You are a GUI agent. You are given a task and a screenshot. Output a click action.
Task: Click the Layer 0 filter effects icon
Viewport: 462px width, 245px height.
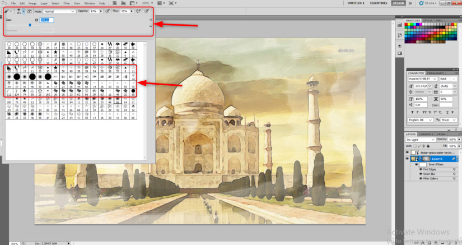pos(454,159)
